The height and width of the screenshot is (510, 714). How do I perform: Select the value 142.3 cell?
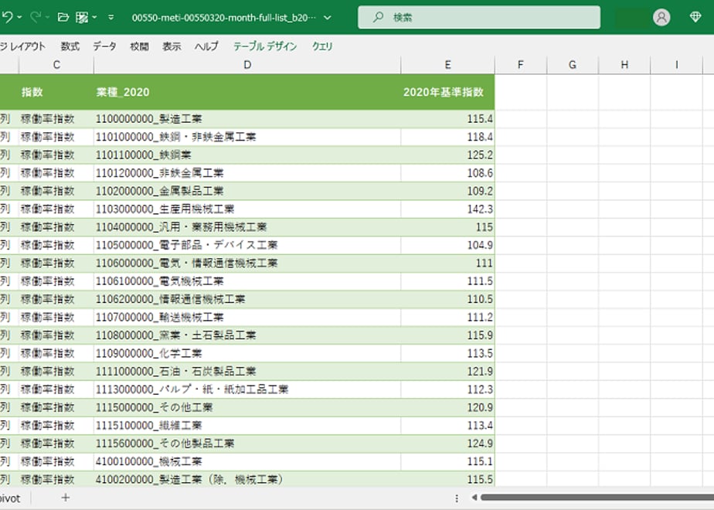[448, 209]
